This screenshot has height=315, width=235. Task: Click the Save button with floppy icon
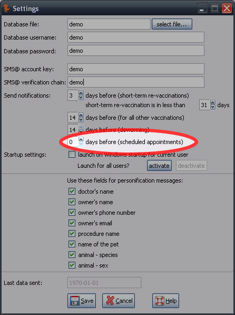click(x=82, y=301)
